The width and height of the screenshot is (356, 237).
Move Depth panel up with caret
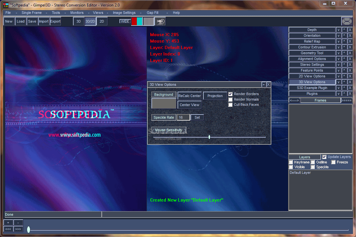344,30
